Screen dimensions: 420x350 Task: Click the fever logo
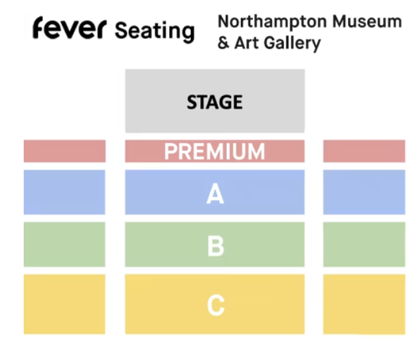pos(69,28)
